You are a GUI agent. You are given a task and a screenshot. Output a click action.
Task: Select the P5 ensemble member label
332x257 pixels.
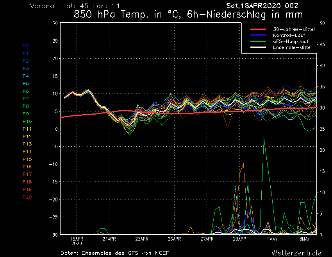pyautogui.click(x=26, y=84)
